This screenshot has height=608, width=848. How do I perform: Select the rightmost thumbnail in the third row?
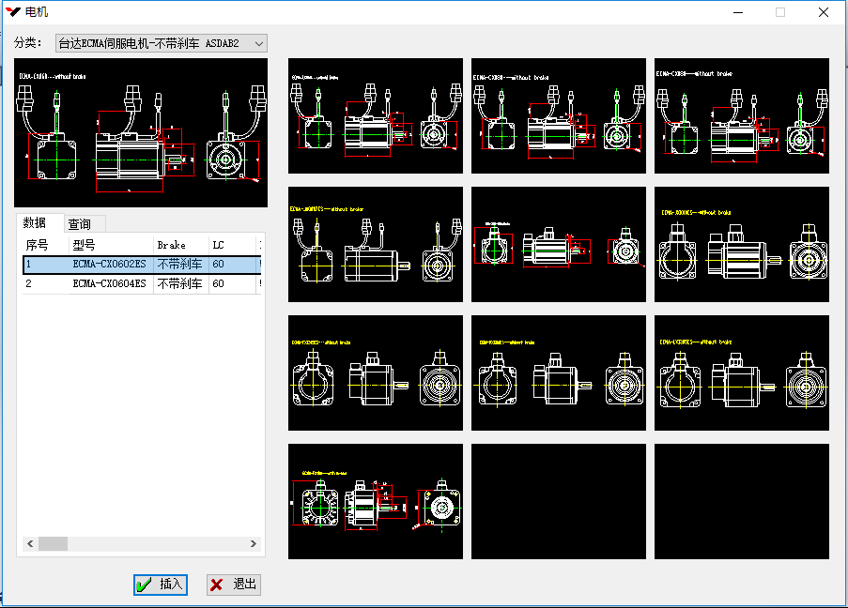coord(742,372)
